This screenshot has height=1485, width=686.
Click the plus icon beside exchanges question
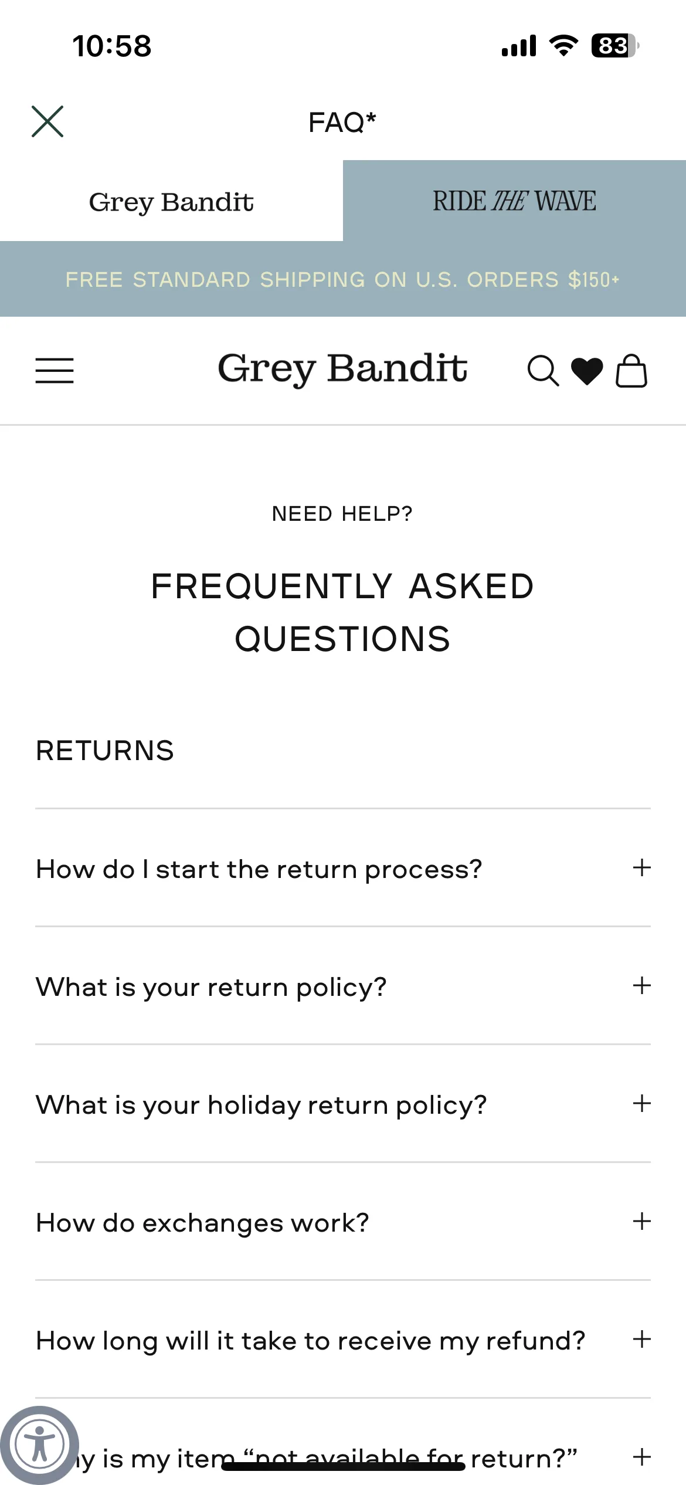tap(642, 1221)
